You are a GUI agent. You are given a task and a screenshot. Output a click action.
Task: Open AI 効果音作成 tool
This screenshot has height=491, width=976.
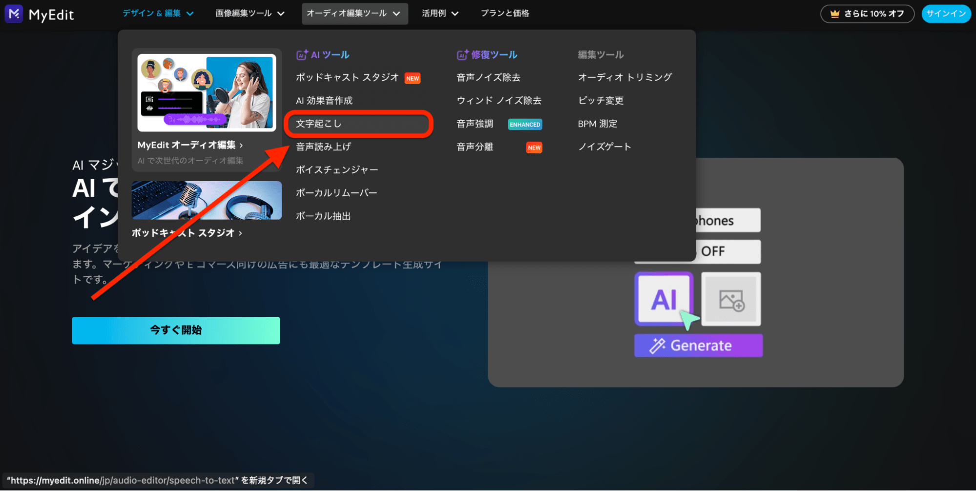pyautogui.click(x=324, y=101)
